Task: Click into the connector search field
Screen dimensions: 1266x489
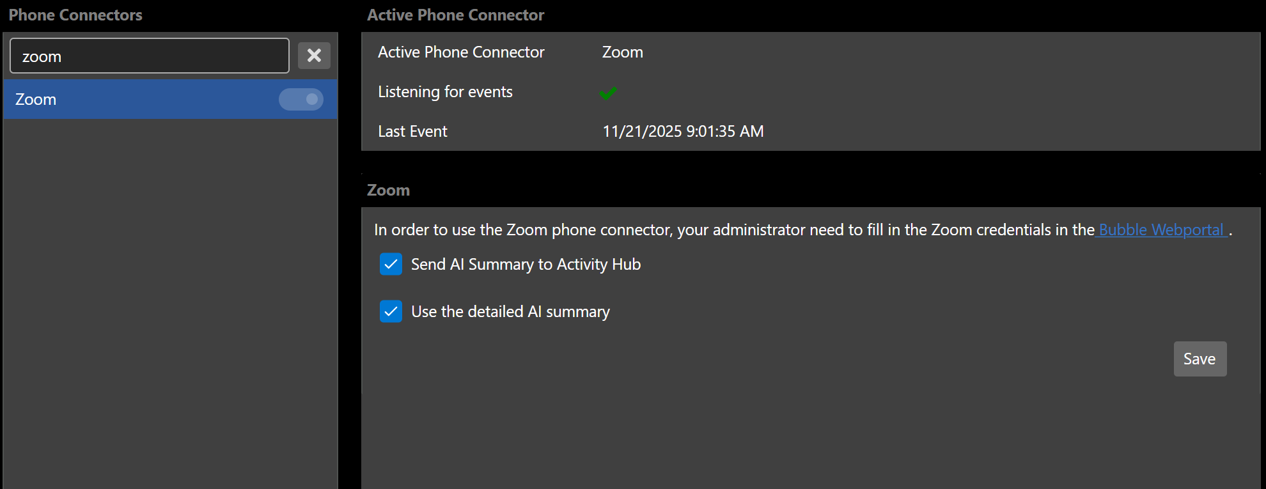Action: tap(149, 56)
